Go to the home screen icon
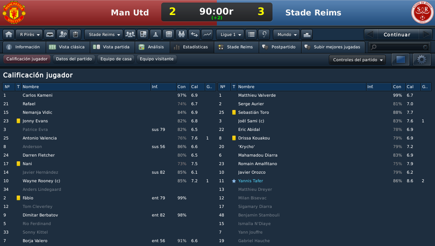This screenshot has height=246, width=435. (9, 34)
